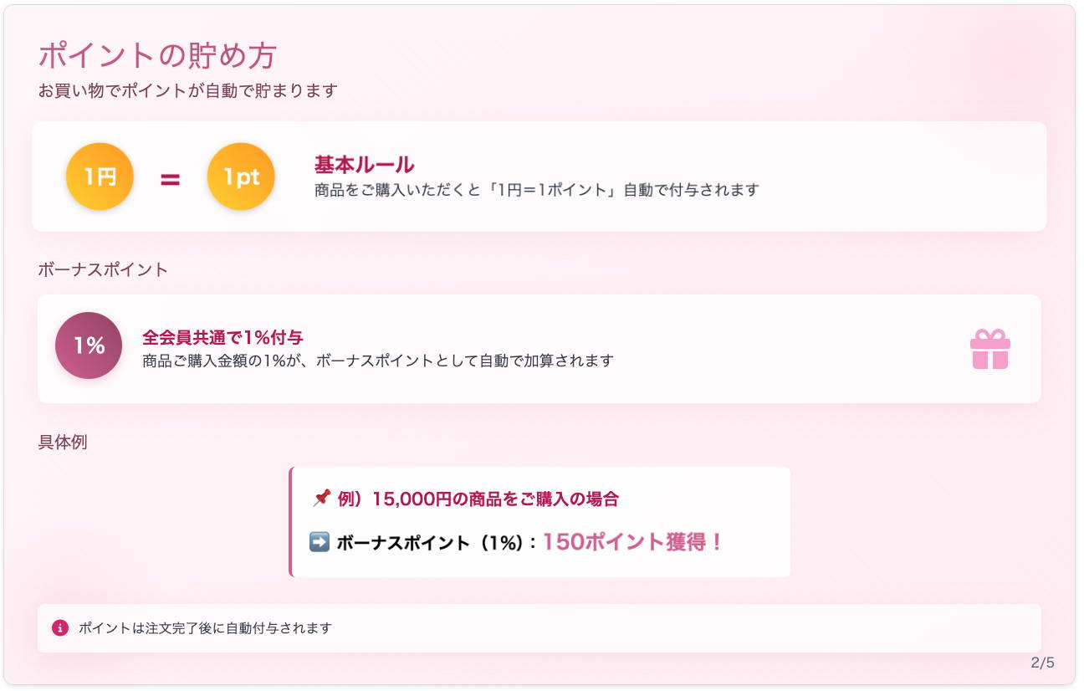Click the pushpin icon in the example
Image resolution: width=1084 pixels, height=691 pixels.
321,499
